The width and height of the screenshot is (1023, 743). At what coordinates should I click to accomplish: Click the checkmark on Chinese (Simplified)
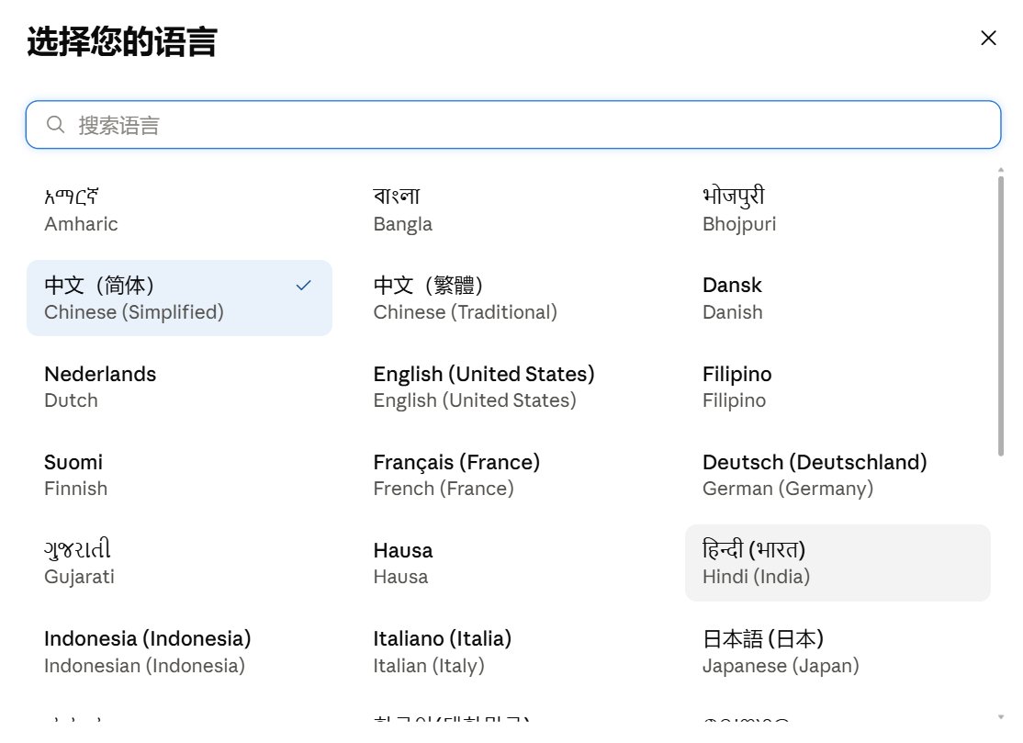pyautogui.click(x=303, y=286)
